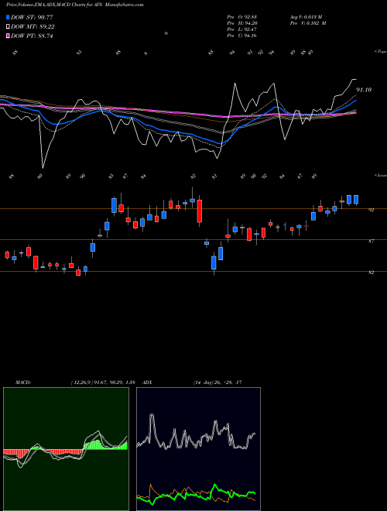Click the 'Pre V: 0.102 M' volume text

(308, 23)
